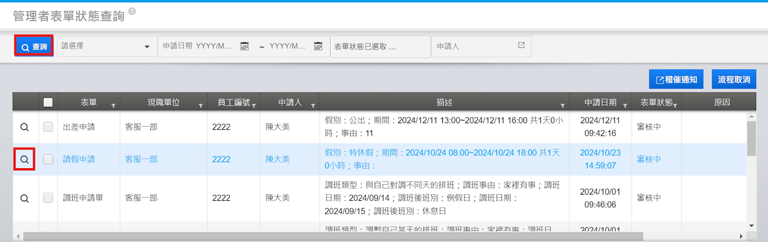This screenshot has height=242, width=768.
Task: Open the 表單狀態已選取 dropdown
Action: (x=380, y=46)
